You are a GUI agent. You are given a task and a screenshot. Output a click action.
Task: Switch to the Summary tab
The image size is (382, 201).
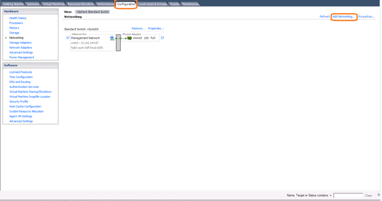(33, 4)
